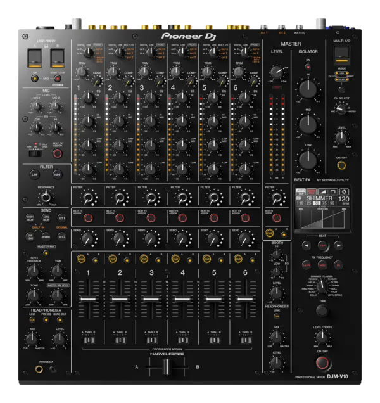Click the Headphones A LINK CUE button
Viewport: 380px width, 403px height.
32,320
